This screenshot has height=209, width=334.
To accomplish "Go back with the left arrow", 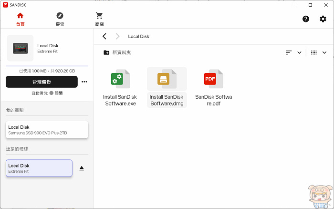I will pyautogui.click(x=104, y=36).
